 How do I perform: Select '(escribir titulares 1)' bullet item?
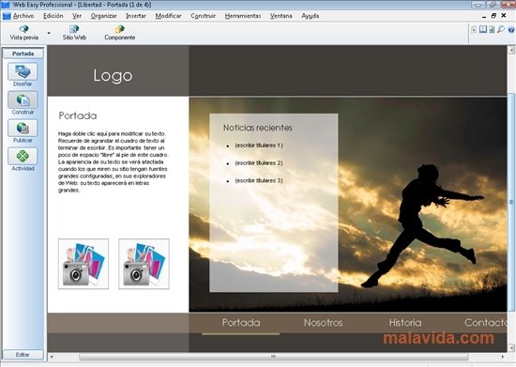point(259,145)
